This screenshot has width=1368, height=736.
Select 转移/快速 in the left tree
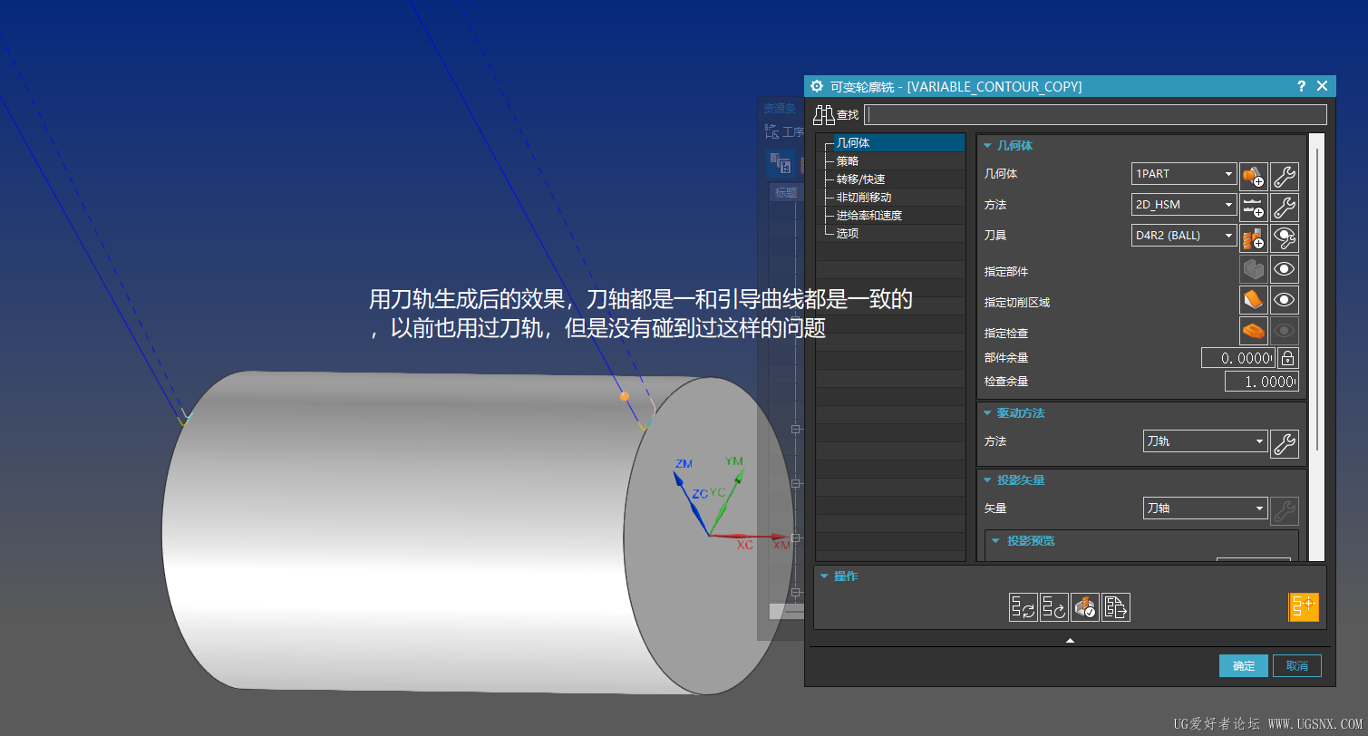click(x=860, y=179)
